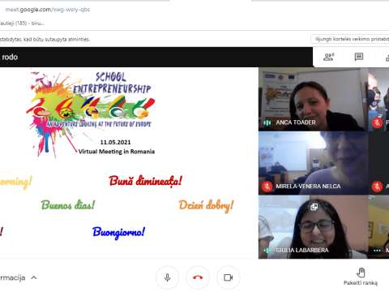Select Giulia Labarbera video tile
The image size is (389, 292).
click(313, 227)
